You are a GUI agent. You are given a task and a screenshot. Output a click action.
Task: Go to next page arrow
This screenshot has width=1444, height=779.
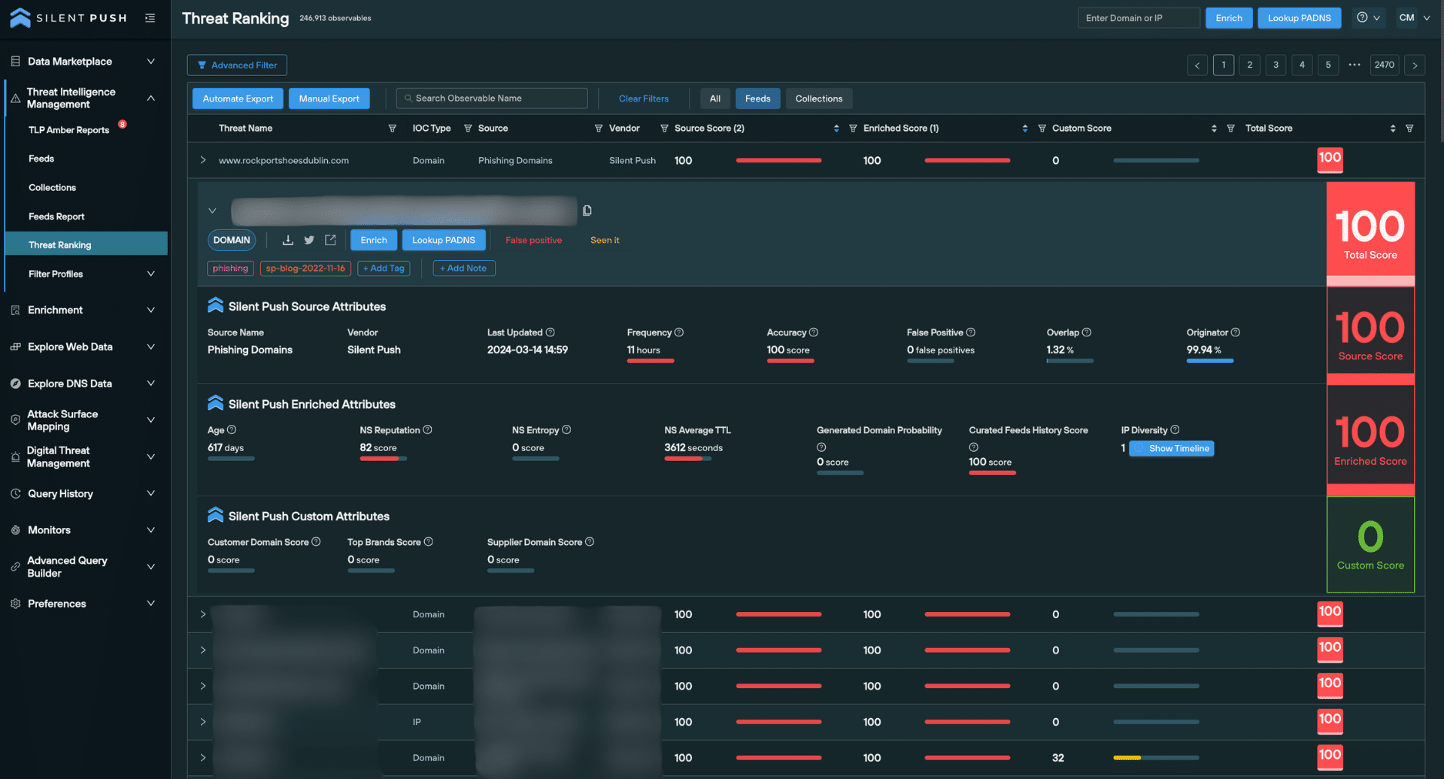pyautogui.click(x=1415, y=65)
